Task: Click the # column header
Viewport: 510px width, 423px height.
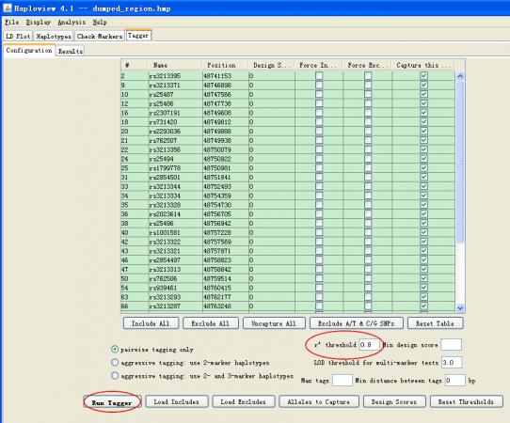Action: coord(134,65)
